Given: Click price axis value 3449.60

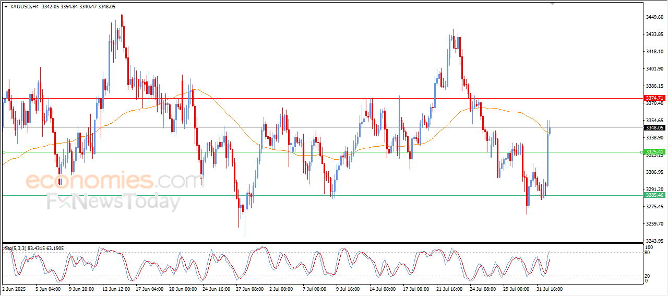Looking at the screenshot, I should pos(654,17).
